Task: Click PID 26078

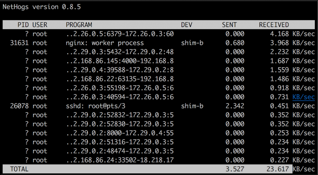Action: point(19,106)
